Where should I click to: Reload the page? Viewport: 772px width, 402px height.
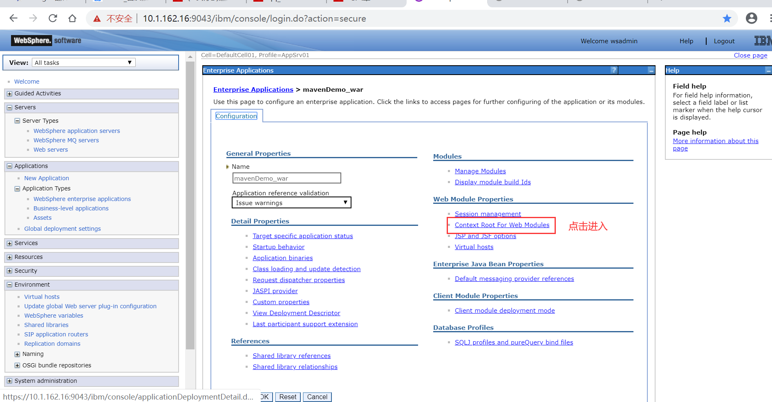pos(52,18)
